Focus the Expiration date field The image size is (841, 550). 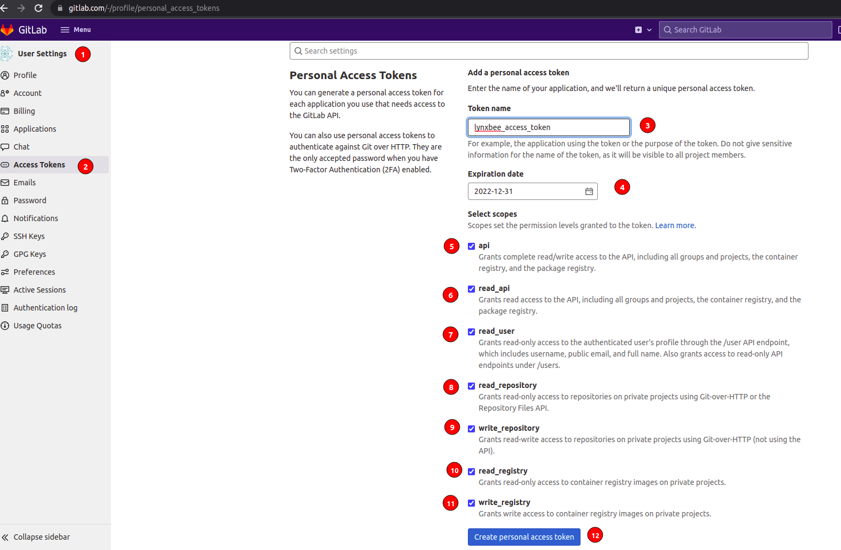[x=533, y=191]
